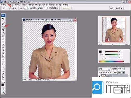Open the Layer (图层) menu
131x98 pixels.
[x=24, y=5]
